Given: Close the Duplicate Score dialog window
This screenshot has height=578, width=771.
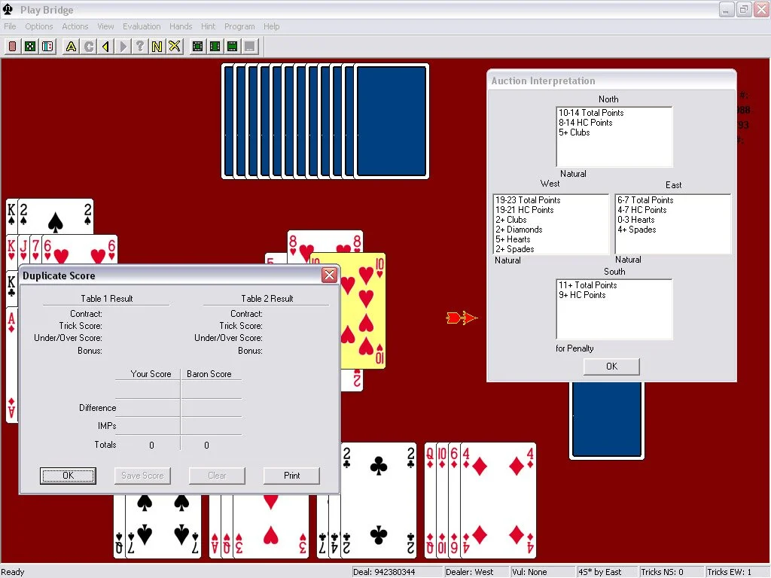Looking at the screenshot, I should [329, 275].
